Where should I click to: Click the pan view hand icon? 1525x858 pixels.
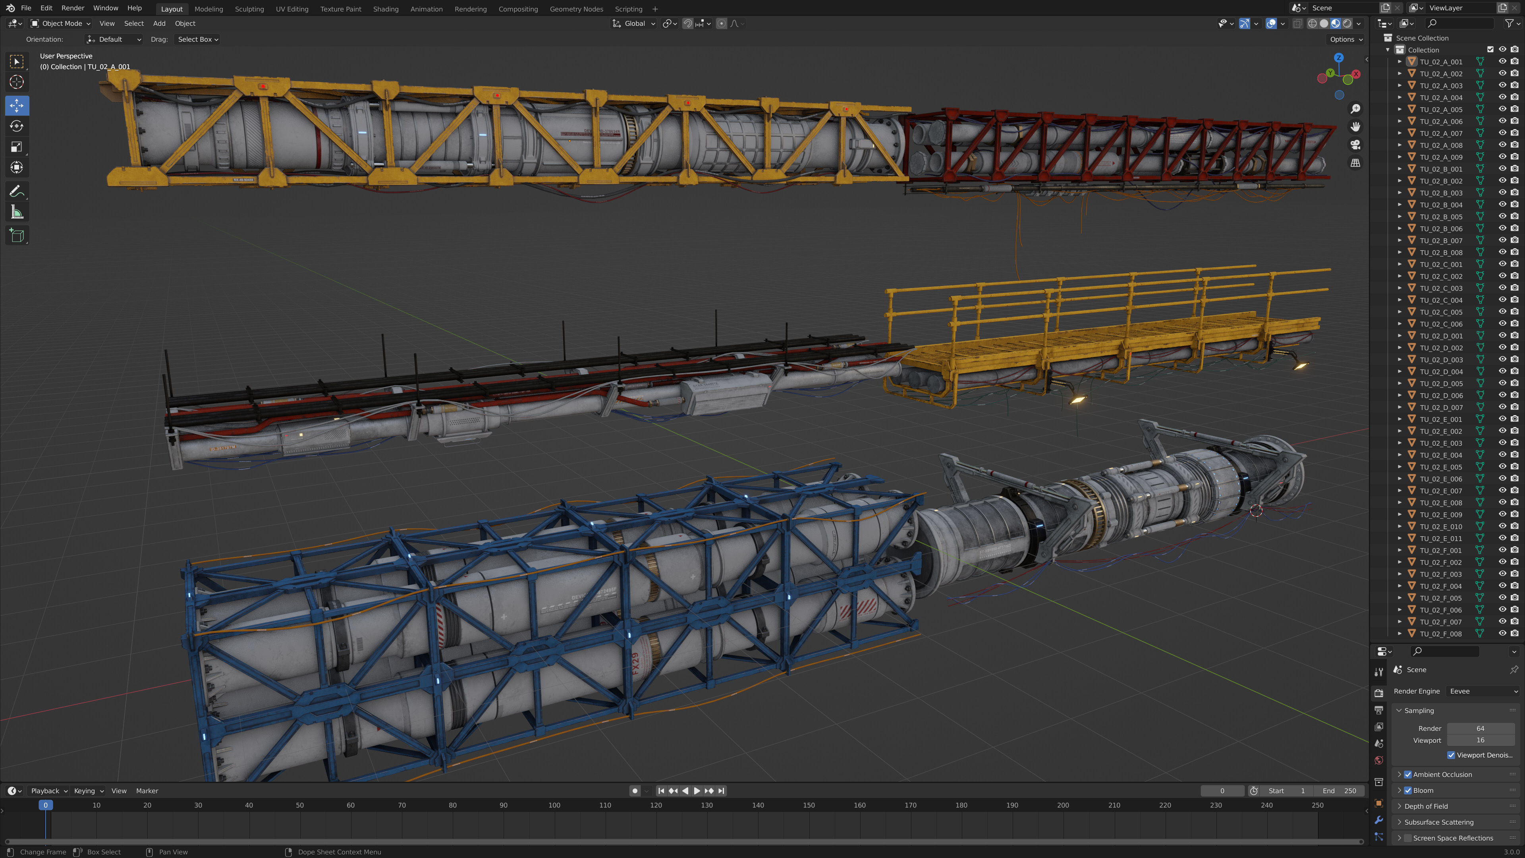(x=1355, y=126)
